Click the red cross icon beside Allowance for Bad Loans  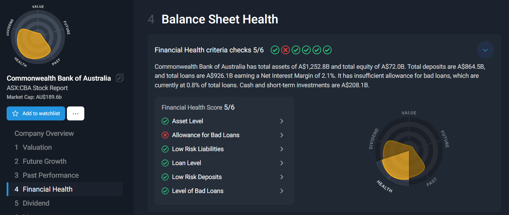click(165, 135)
